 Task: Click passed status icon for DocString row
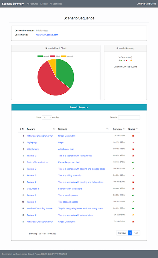(133, 209)
